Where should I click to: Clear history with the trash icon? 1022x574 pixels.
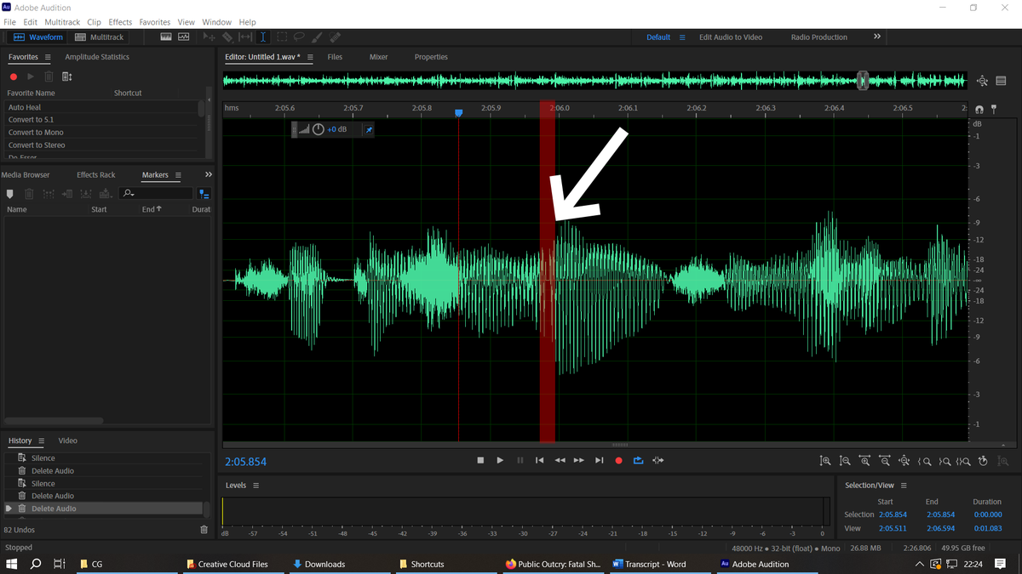(204, 530)
